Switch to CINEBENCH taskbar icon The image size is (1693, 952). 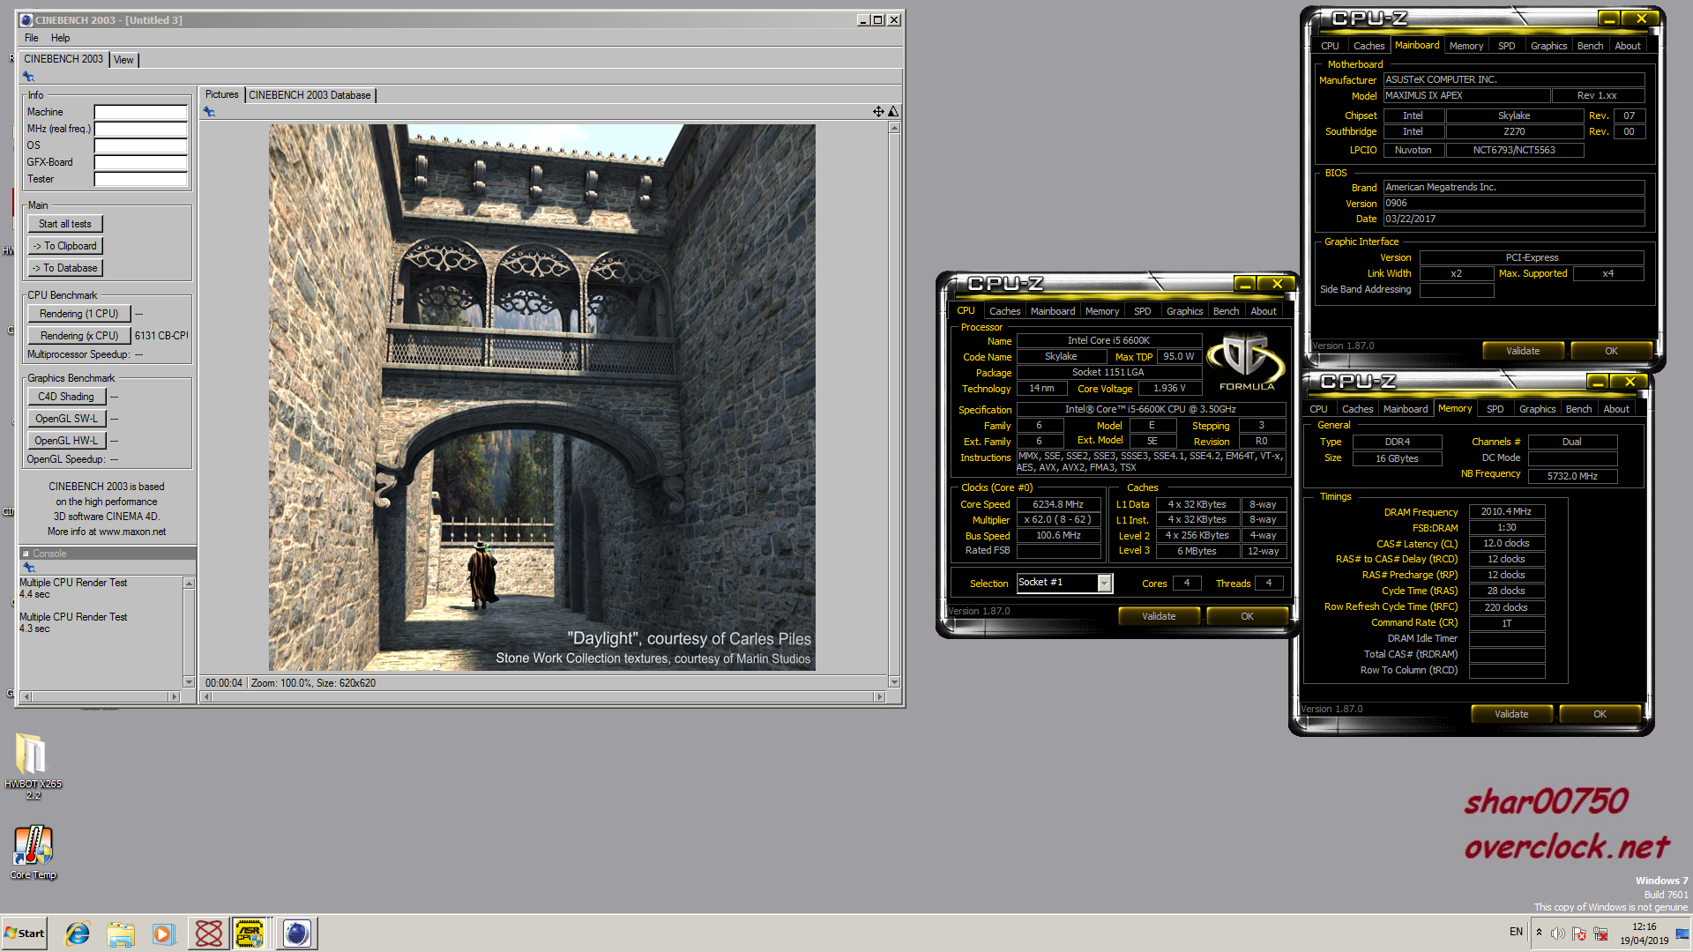pos(297,933)
